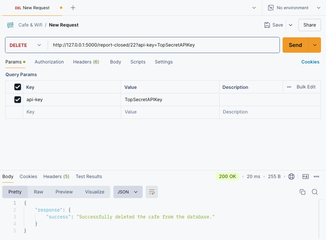Open the Headers (5) response tab
Screen dimensions: 326x240
point(57,177)
